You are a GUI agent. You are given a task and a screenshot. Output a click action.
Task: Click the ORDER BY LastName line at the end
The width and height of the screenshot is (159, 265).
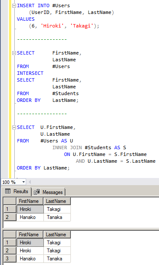pos(43,168)
